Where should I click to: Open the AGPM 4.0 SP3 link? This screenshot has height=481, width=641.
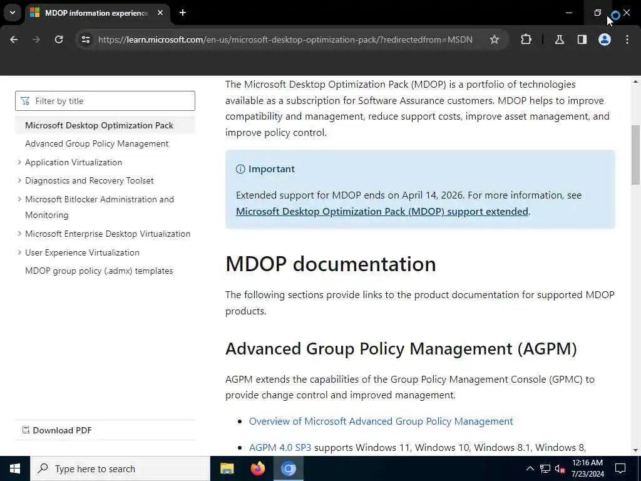point(280,447)
